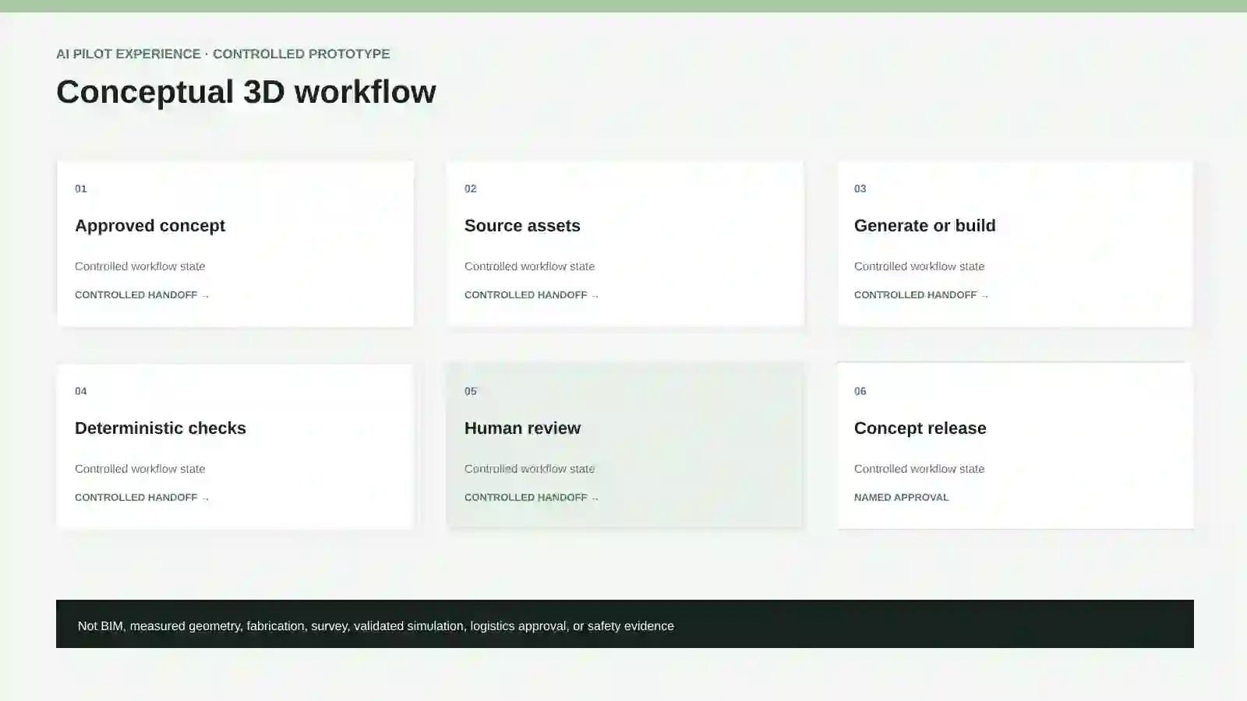This screenshot has height=701, width=1247.
Task: Click the Not BIM disclaimer banner
Action: pos(625,624)
